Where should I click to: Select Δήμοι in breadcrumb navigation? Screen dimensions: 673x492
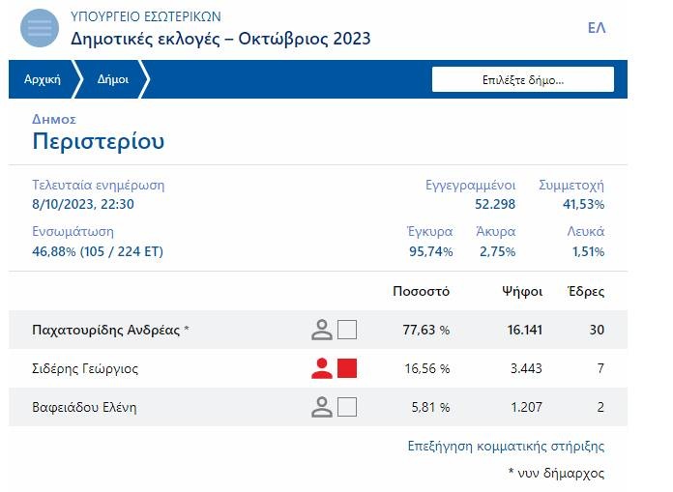(113, 80)
